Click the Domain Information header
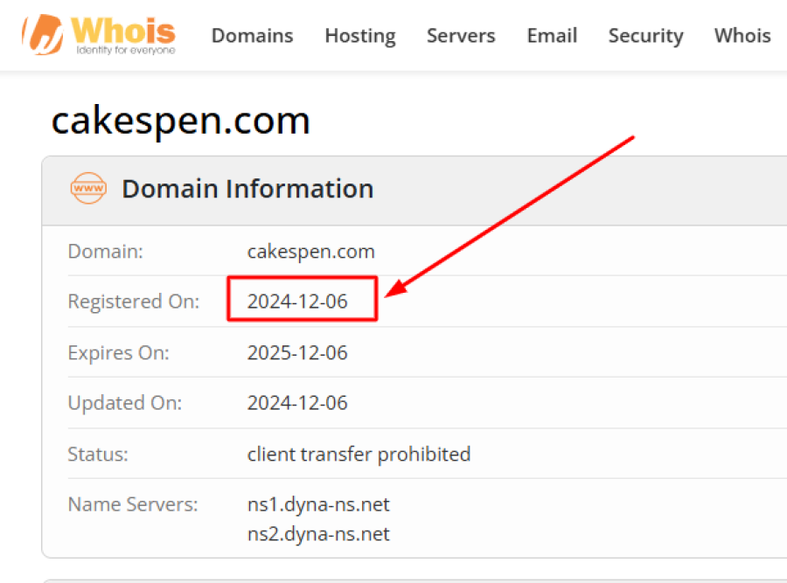Image resolution: width=787 pixels, height=583 pixels. [x=247, y=189]
